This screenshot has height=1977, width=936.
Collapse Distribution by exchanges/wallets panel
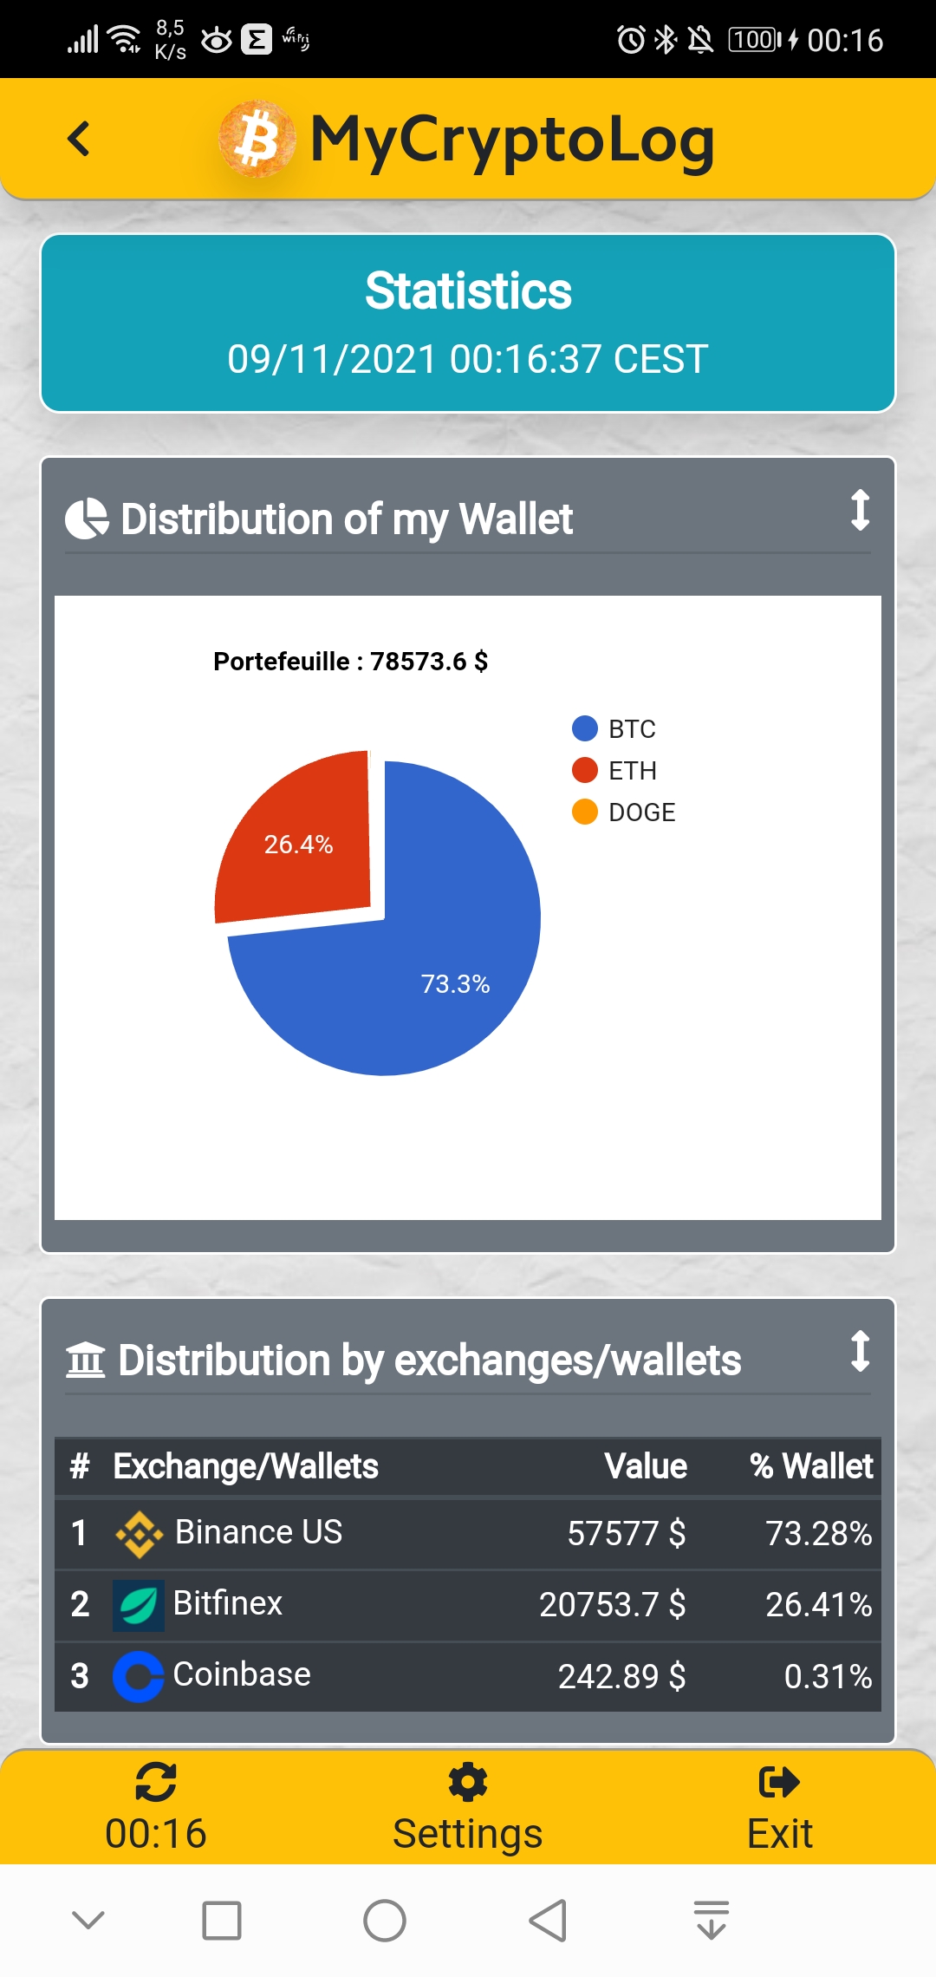click(x=859, y=1351)
